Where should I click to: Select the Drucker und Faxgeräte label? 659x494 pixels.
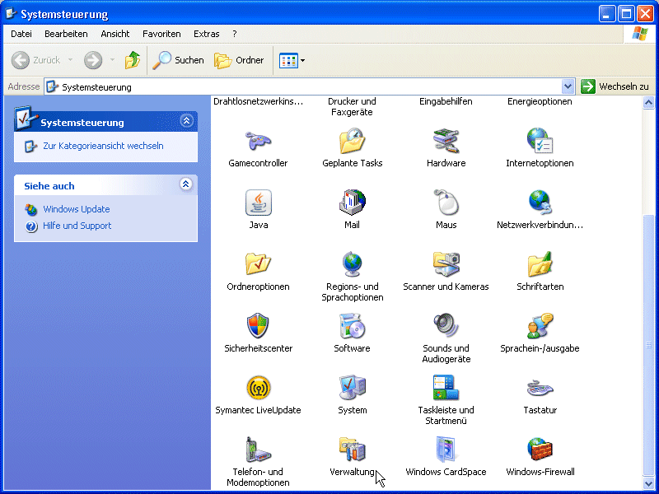click(x=353, y=107)
